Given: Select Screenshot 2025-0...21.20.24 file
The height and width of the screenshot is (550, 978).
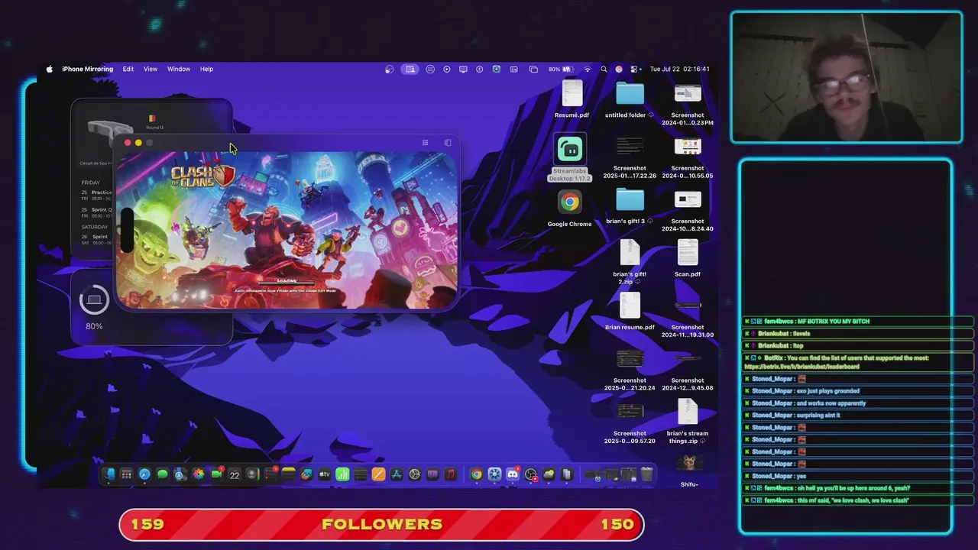Looking at the screenshot, I should coord(630,370).
